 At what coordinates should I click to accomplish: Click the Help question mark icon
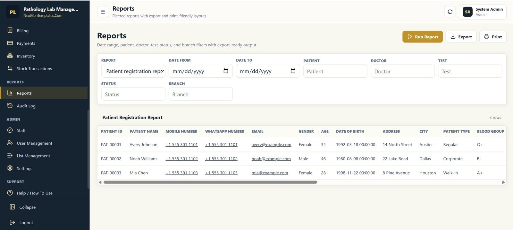click(x=10, y=193)
